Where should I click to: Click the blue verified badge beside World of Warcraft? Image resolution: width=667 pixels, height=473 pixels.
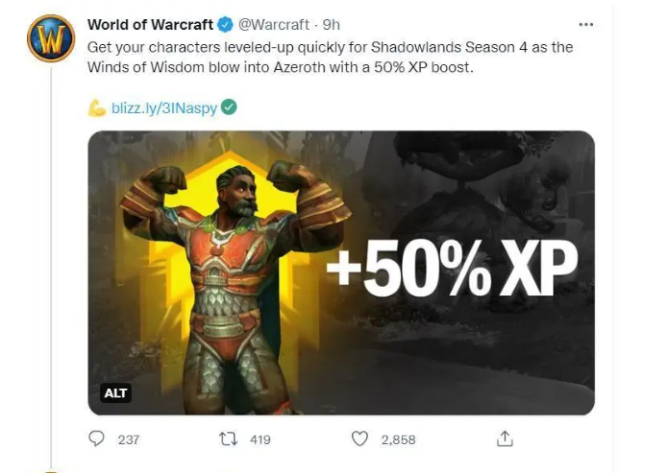click(x=226, y=25)
